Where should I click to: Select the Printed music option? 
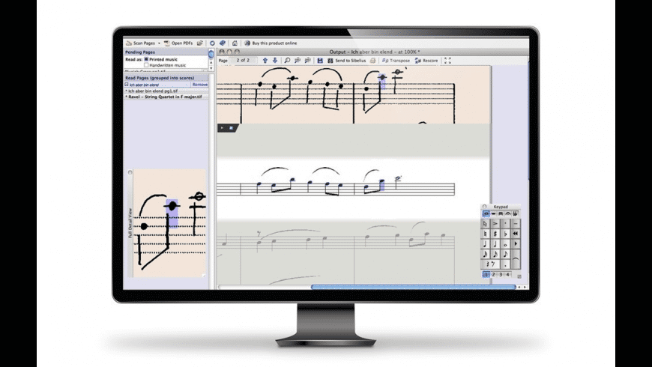click(x=161, y=59)
